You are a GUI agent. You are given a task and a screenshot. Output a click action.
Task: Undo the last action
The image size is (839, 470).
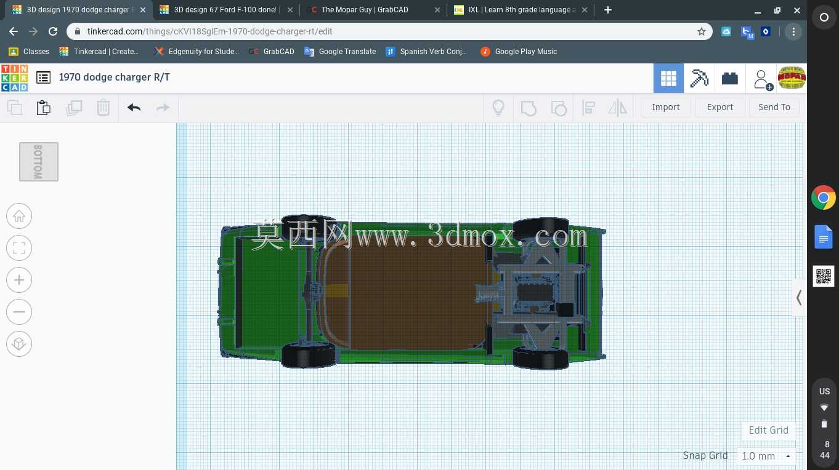click(x=134, y=108)
